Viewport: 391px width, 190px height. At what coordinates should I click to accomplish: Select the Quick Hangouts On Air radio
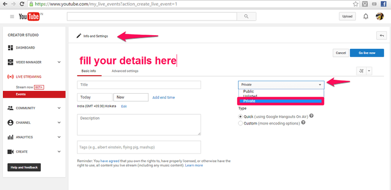coord(240,116)
